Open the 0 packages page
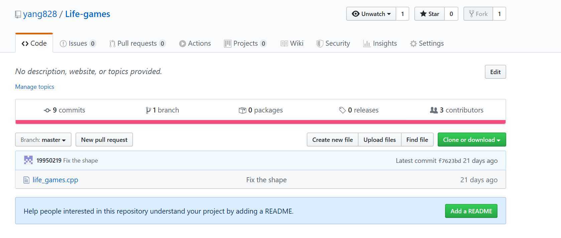 coord(261,110)
